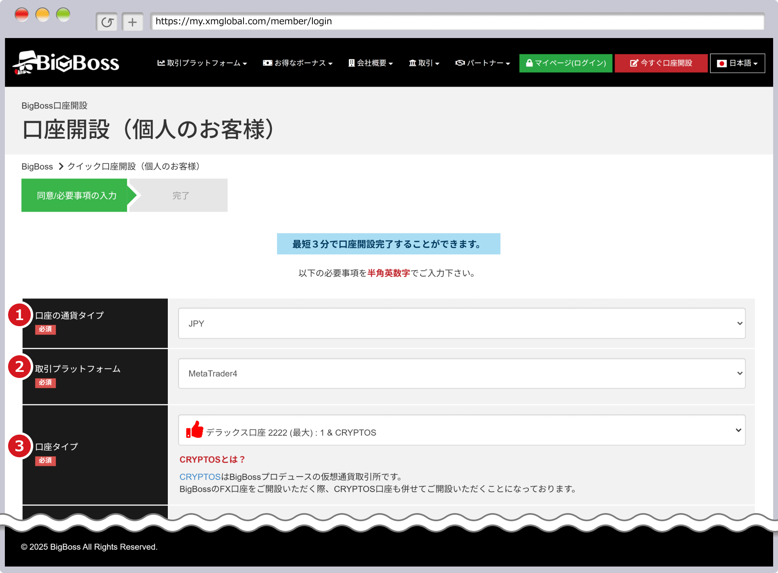This screenshot has width=778, height=573.
Task: Click the edit icon on 今すぐ口座開設 button
Action: (634, 63)
